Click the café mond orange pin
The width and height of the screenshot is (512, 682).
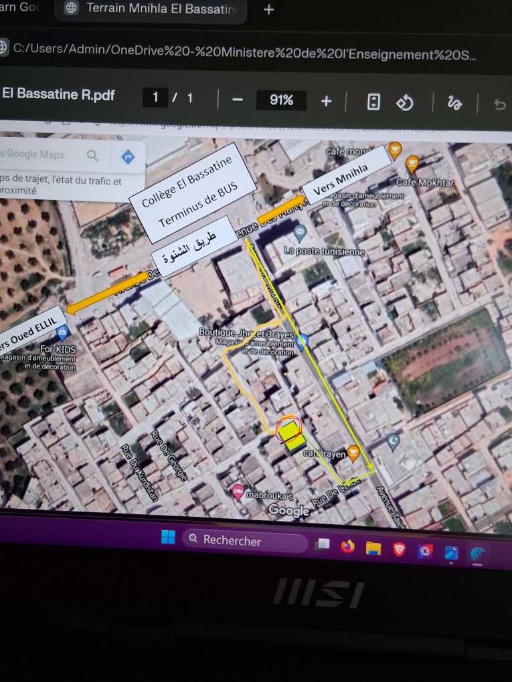click(x=394, y=150)
